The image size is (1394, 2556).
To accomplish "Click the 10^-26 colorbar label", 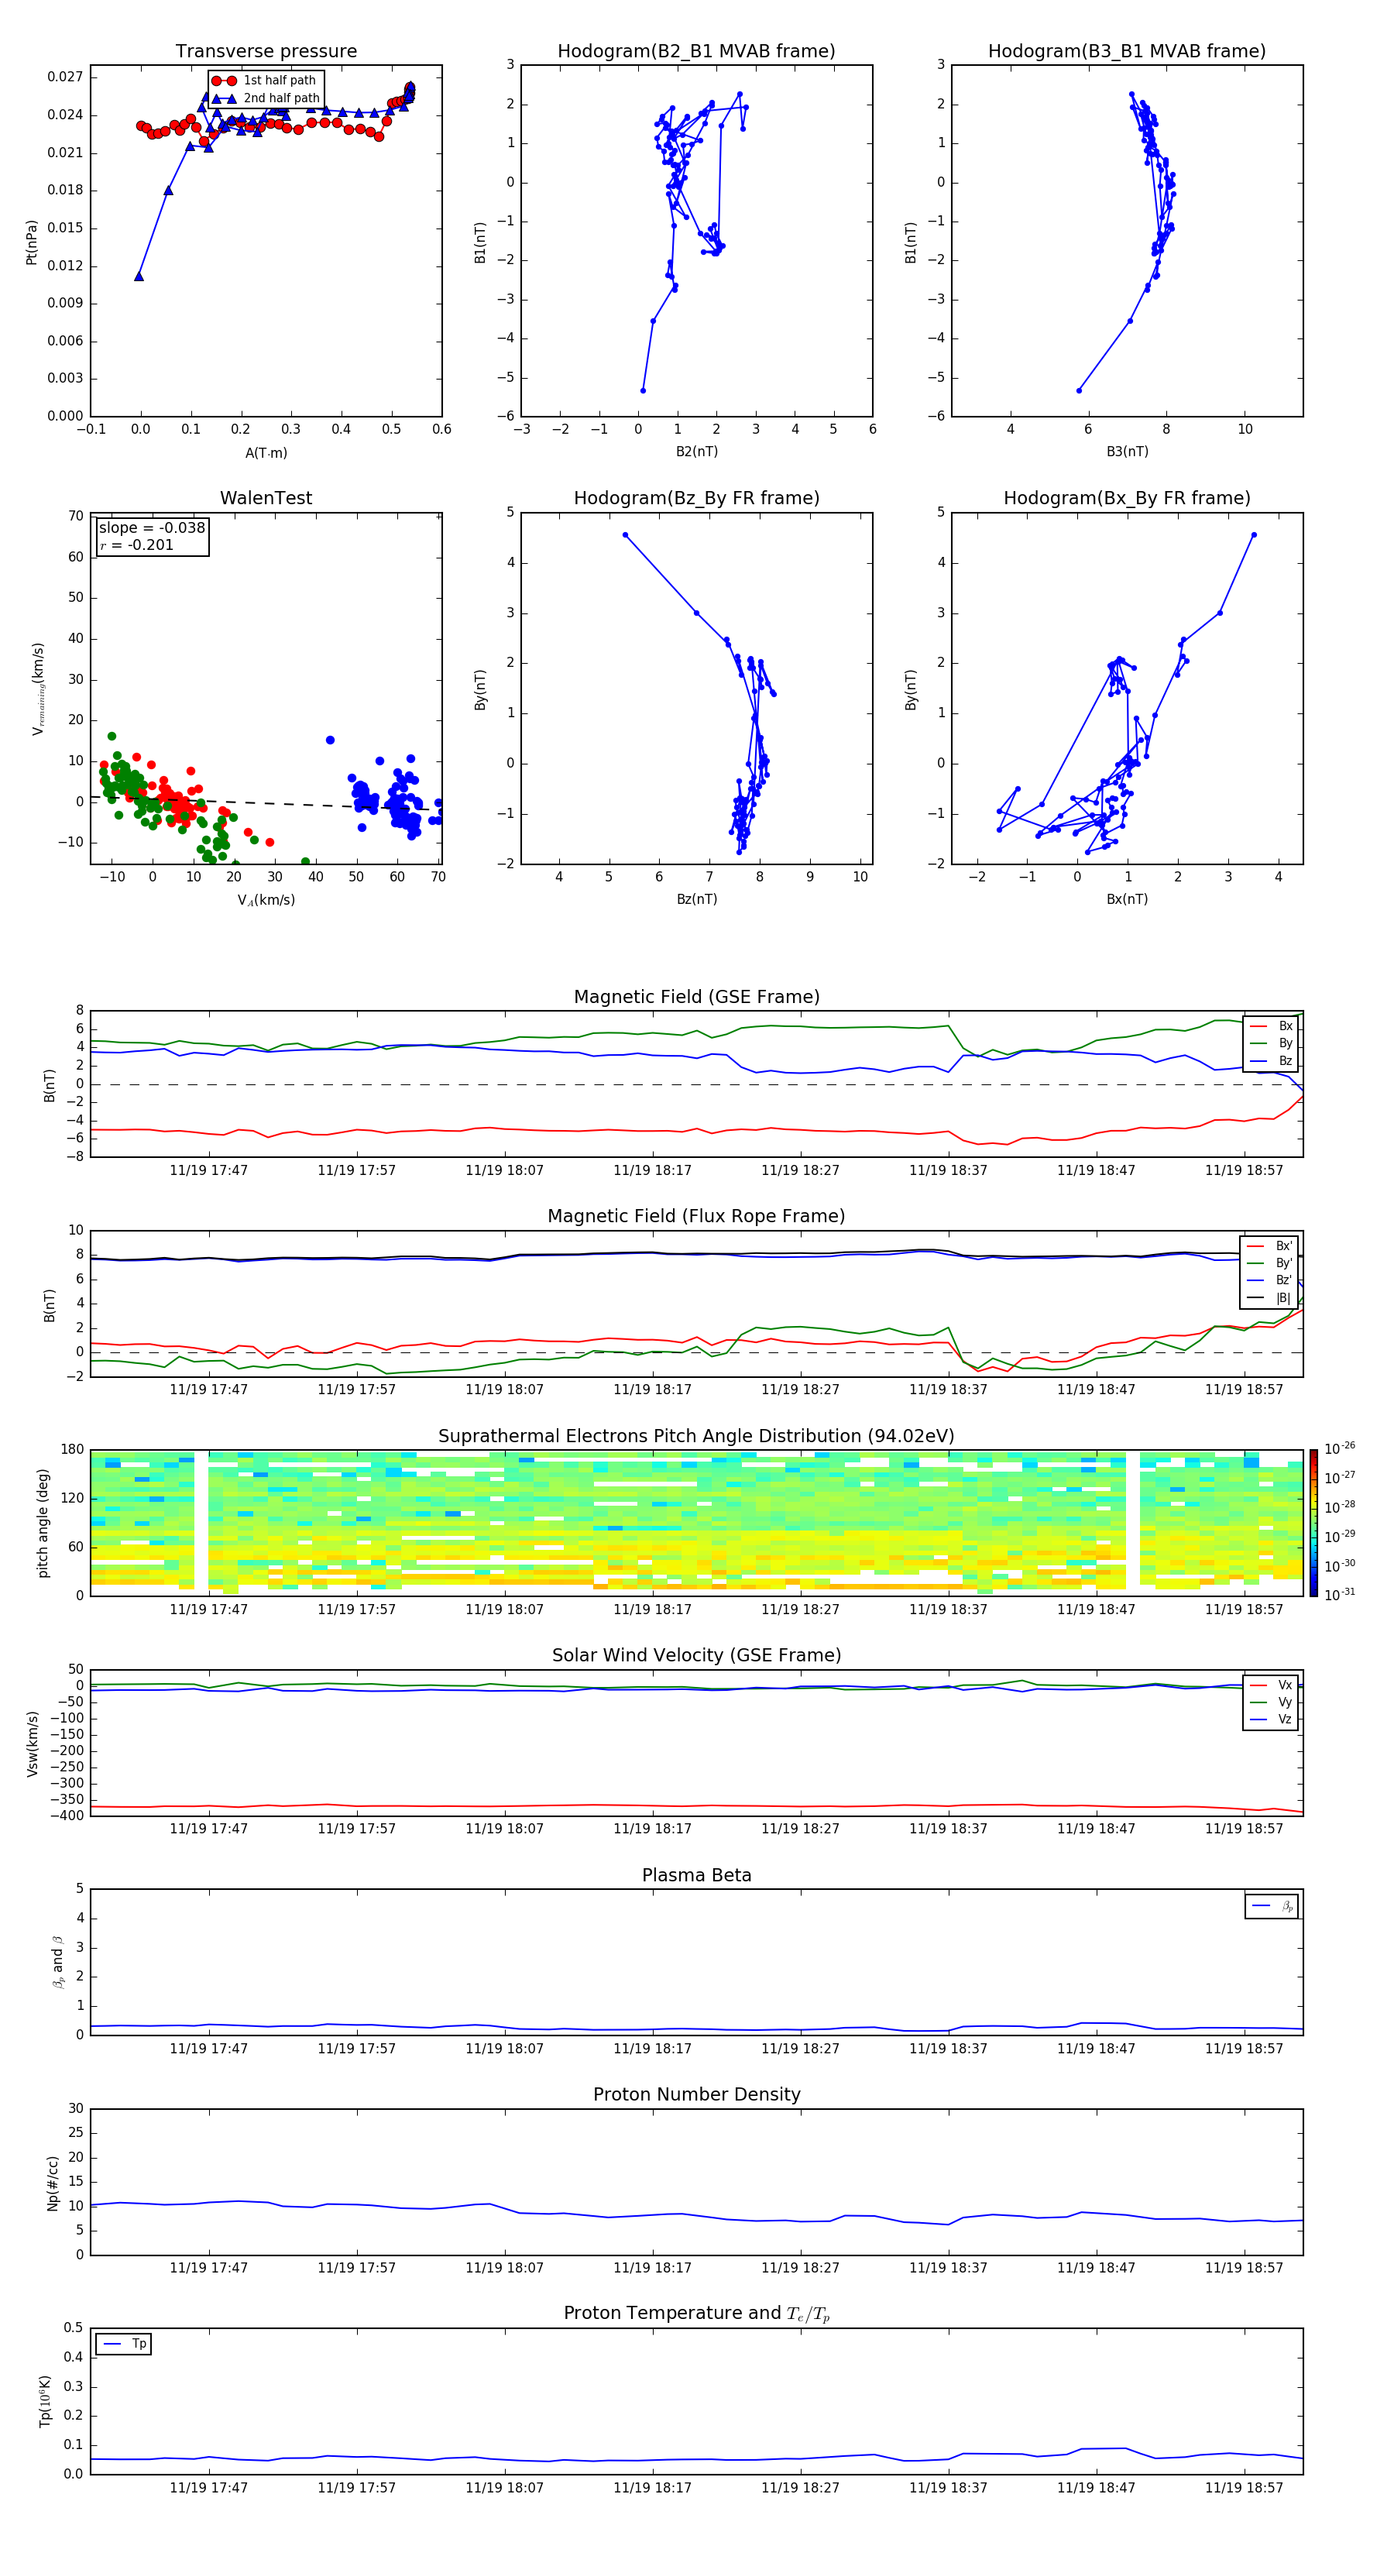I will coord(1340,1448).
